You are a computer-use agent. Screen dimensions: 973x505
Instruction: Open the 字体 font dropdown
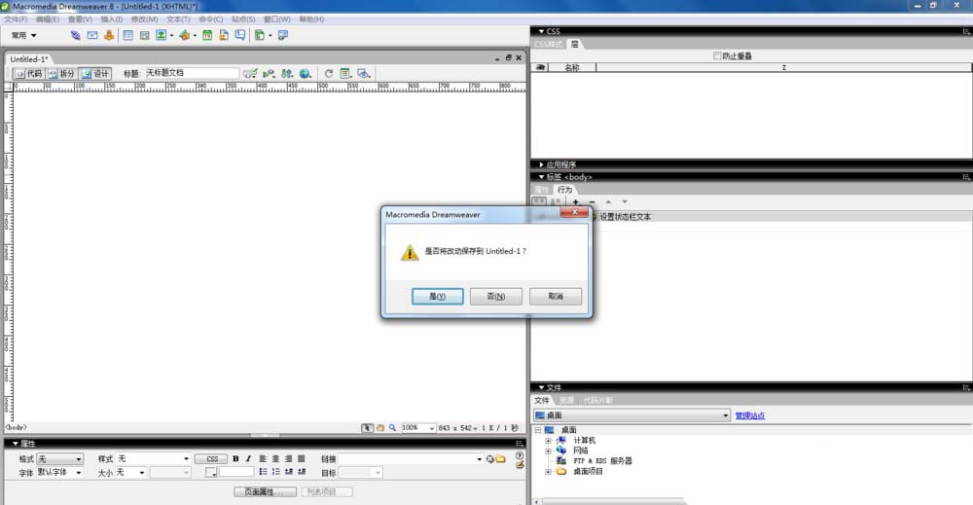(59, 472)
